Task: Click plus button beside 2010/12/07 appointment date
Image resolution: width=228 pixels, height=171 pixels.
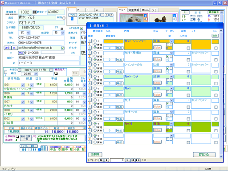Action: tap(106, 15)
